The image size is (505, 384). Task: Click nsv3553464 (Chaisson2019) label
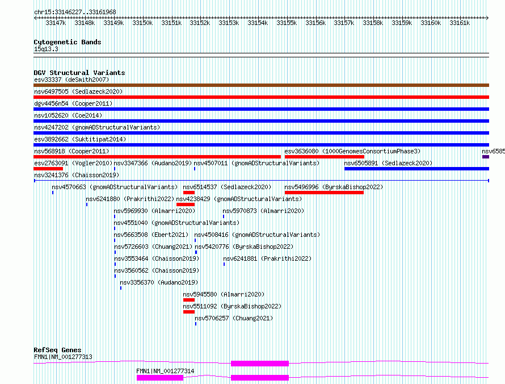(157, 258)
